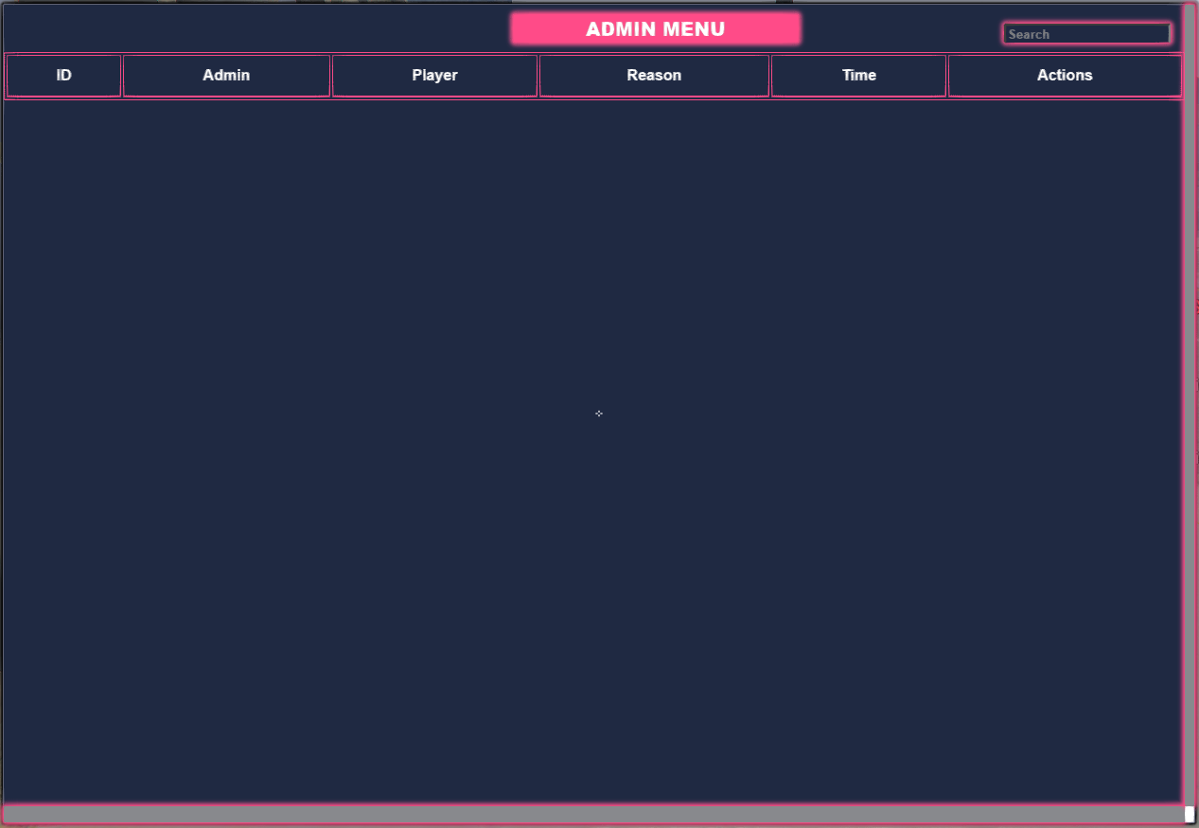Viewport: 1199px width, 828px height.
Task: Click inside the Player header box
Action: click(434, 75)
